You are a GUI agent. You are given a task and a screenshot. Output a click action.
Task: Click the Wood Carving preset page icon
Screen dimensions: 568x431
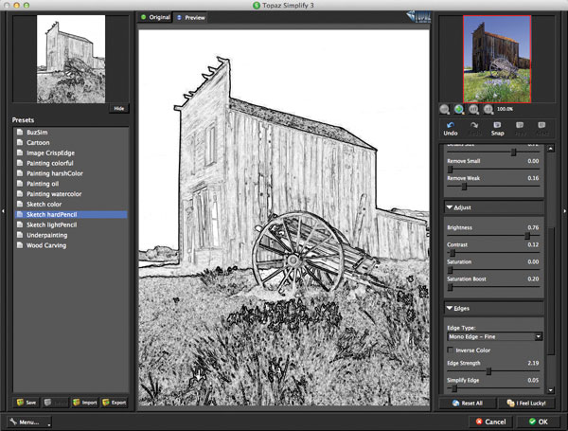20,245
